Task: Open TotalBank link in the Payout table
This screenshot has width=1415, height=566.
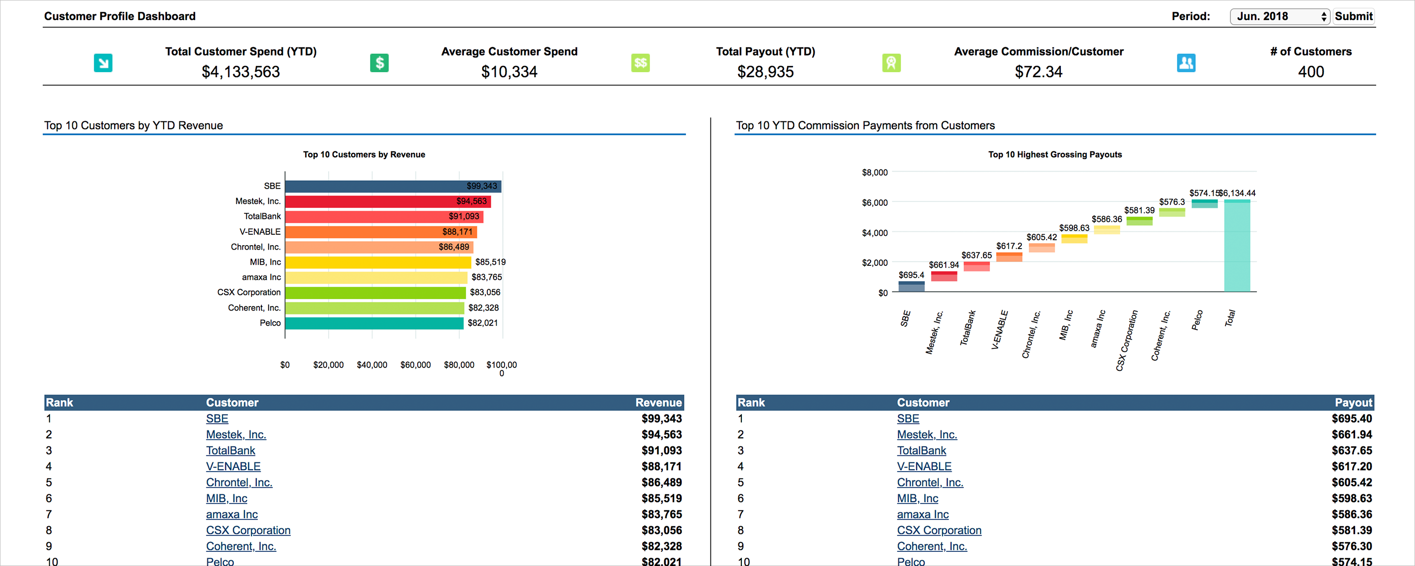Action: tap(922, 451)
